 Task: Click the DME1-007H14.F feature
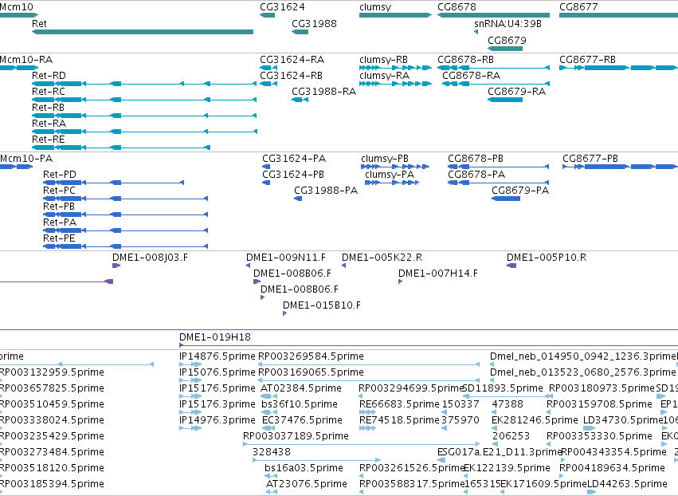coord(401,281)
